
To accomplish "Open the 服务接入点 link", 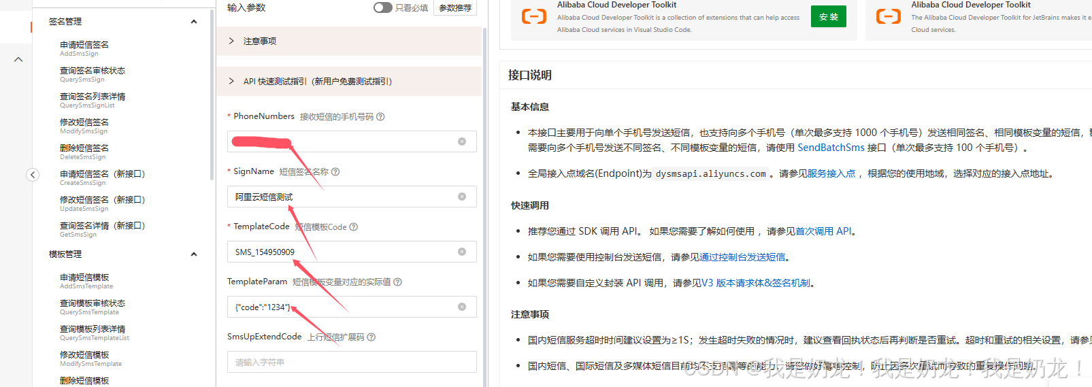I will coord(831,174).
